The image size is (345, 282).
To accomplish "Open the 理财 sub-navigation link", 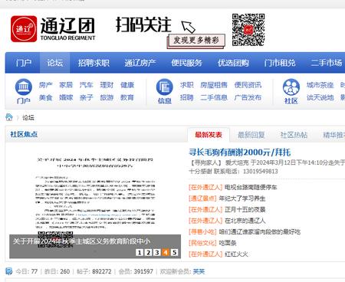I will 107,85.
